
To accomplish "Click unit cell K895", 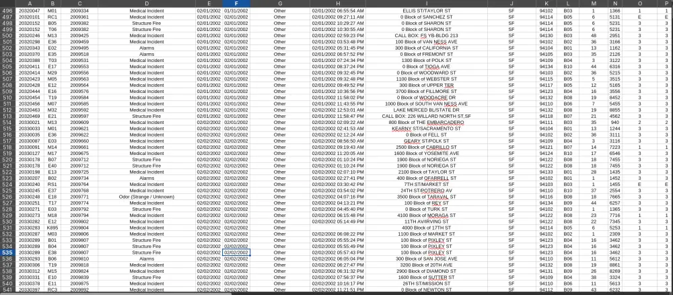I will (x=52, y=228).
